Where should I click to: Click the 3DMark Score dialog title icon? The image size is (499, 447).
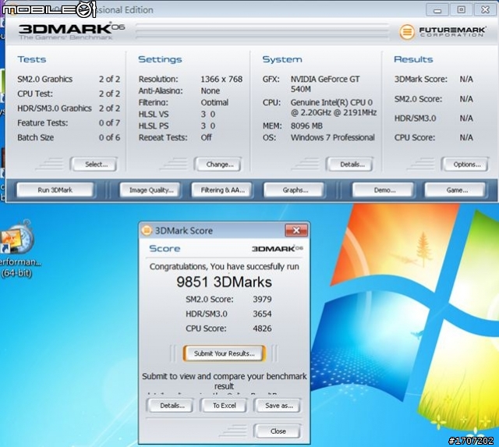click(147, 230)
